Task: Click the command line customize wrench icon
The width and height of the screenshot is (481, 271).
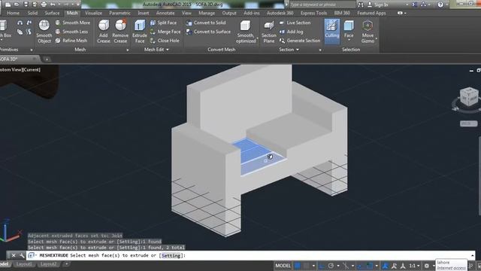Action: point(22,255)
